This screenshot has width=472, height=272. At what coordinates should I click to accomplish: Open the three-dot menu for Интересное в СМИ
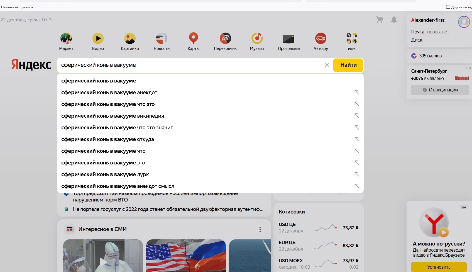[260, 229]
